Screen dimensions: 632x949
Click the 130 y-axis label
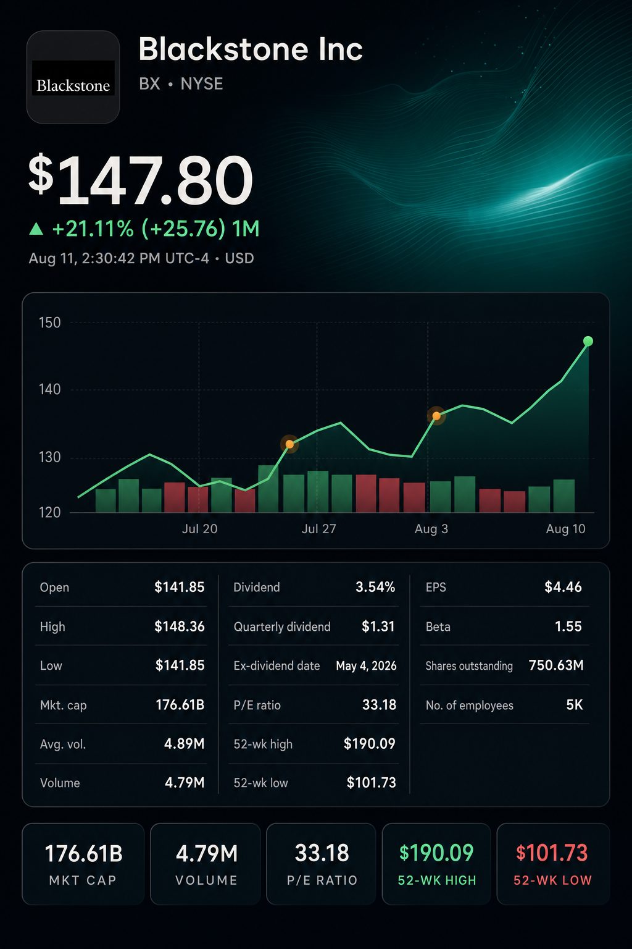[x=50, y=457]
